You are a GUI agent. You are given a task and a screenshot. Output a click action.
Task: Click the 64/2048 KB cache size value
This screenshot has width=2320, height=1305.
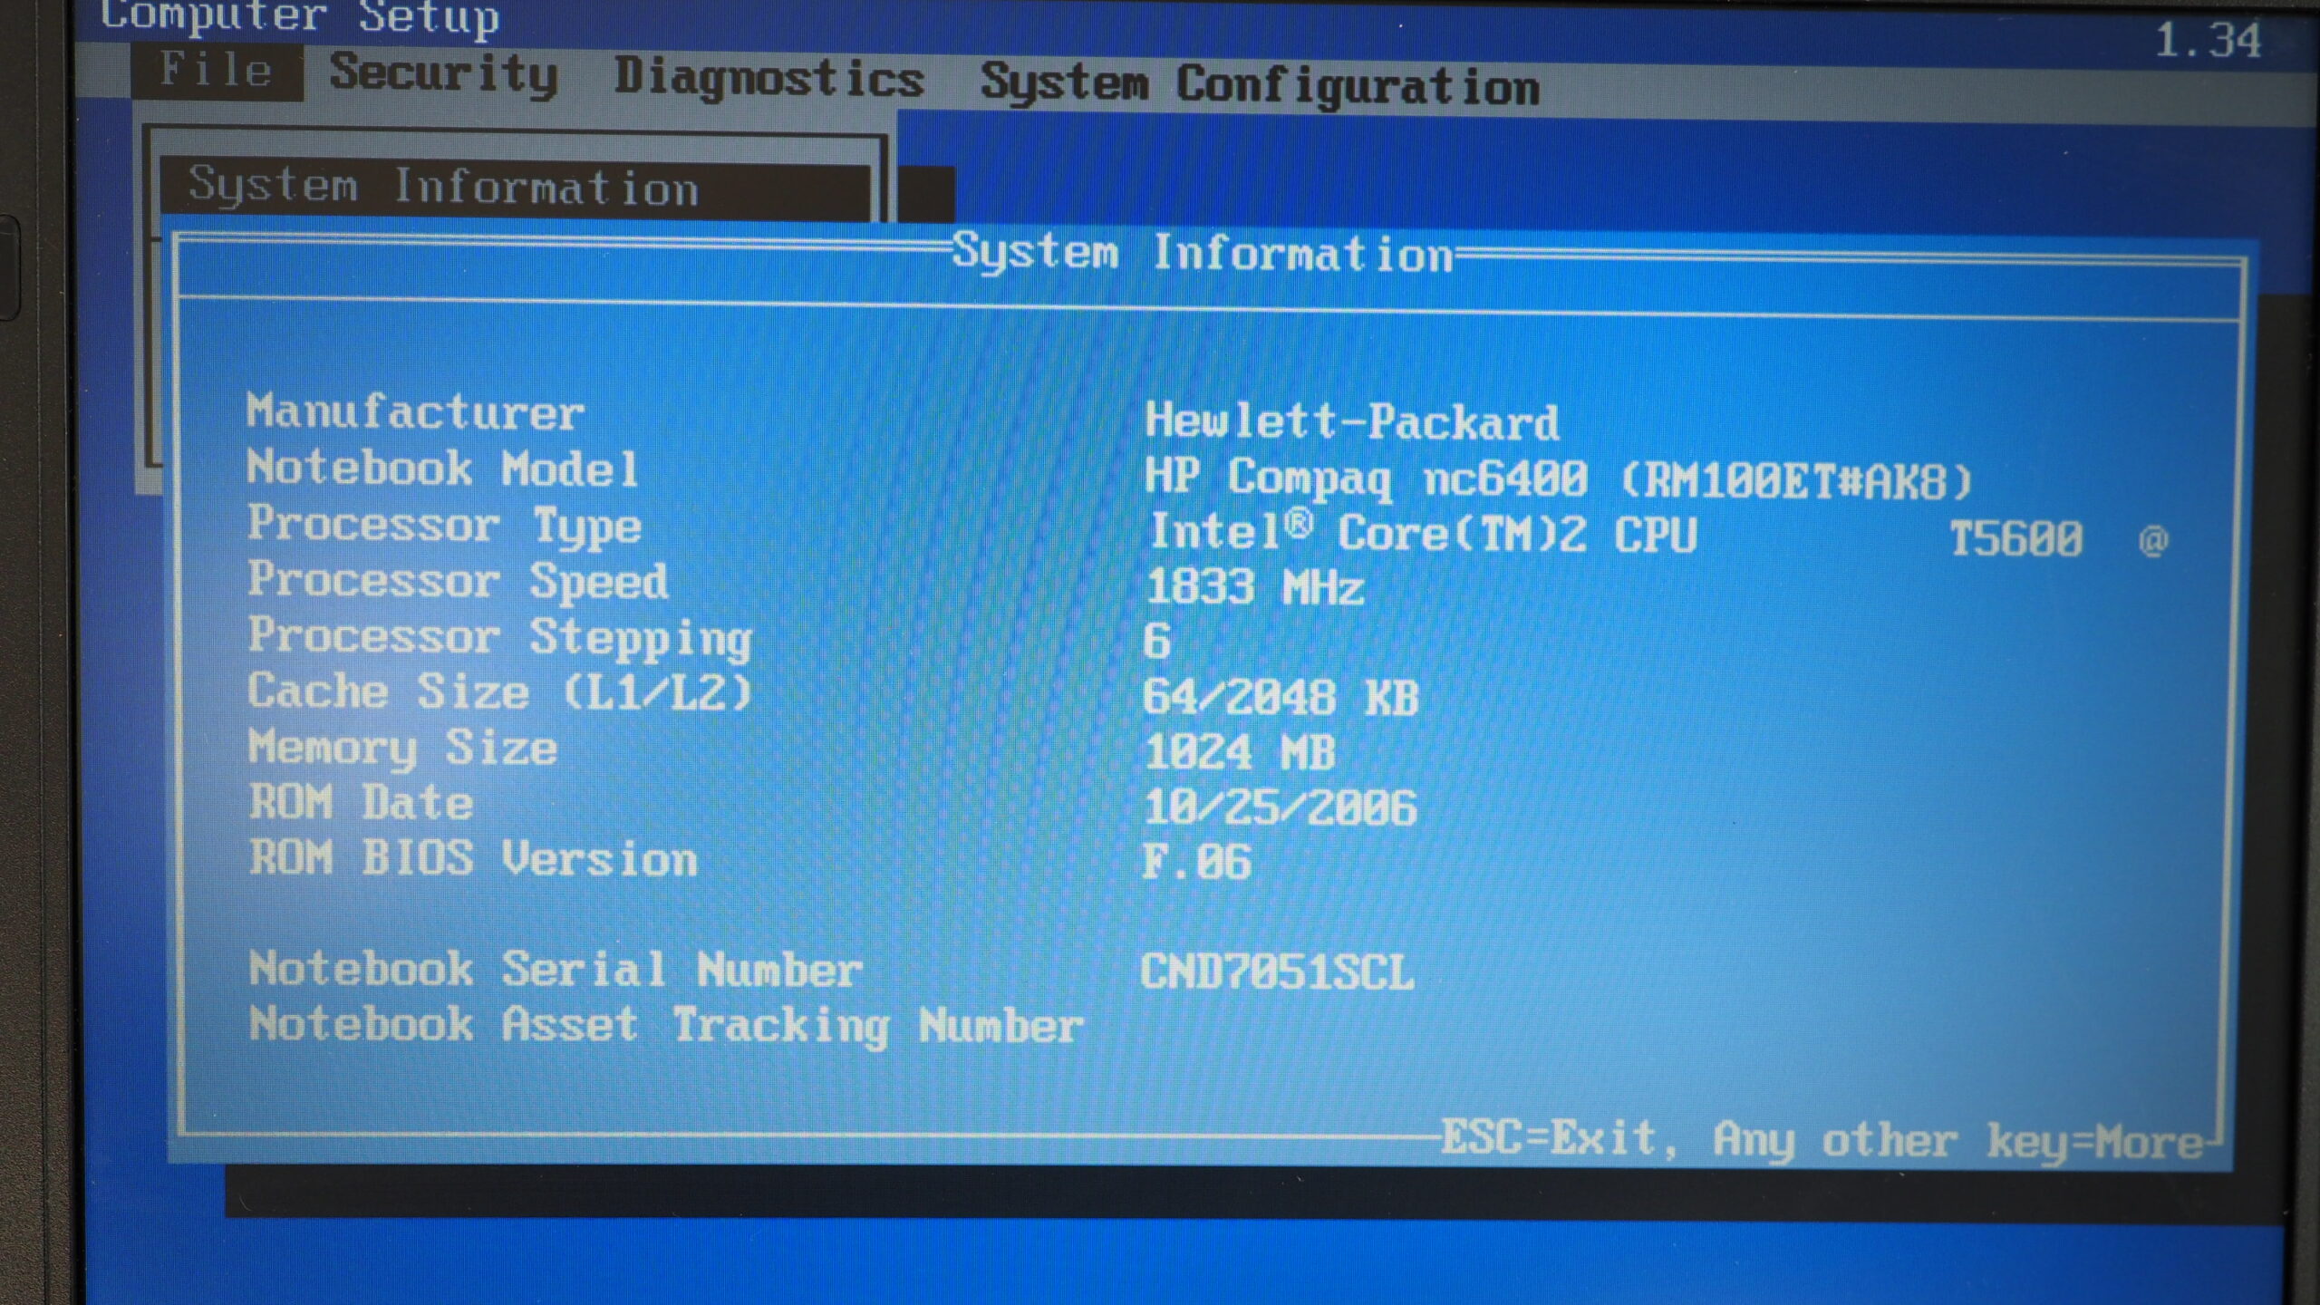1280,698
